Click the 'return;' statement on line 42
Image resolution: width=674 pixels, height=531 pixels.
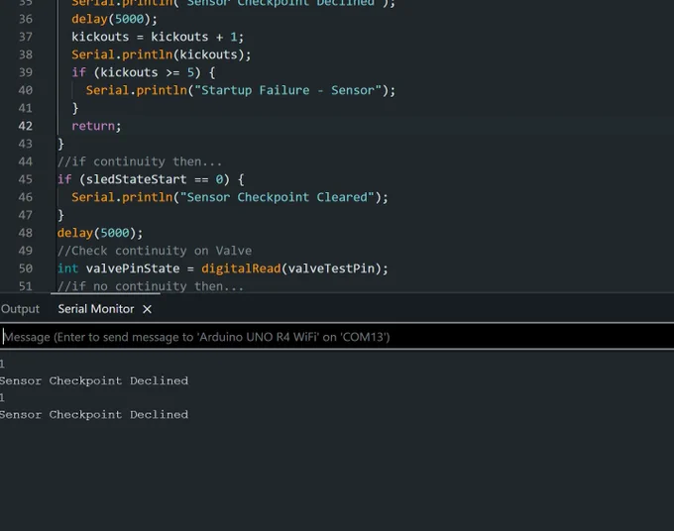96,126
